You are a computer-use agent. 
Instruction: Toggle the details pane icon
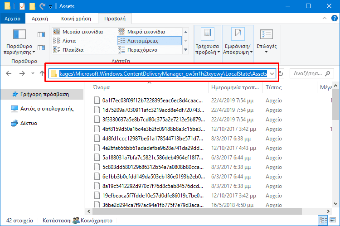point(41,48)
